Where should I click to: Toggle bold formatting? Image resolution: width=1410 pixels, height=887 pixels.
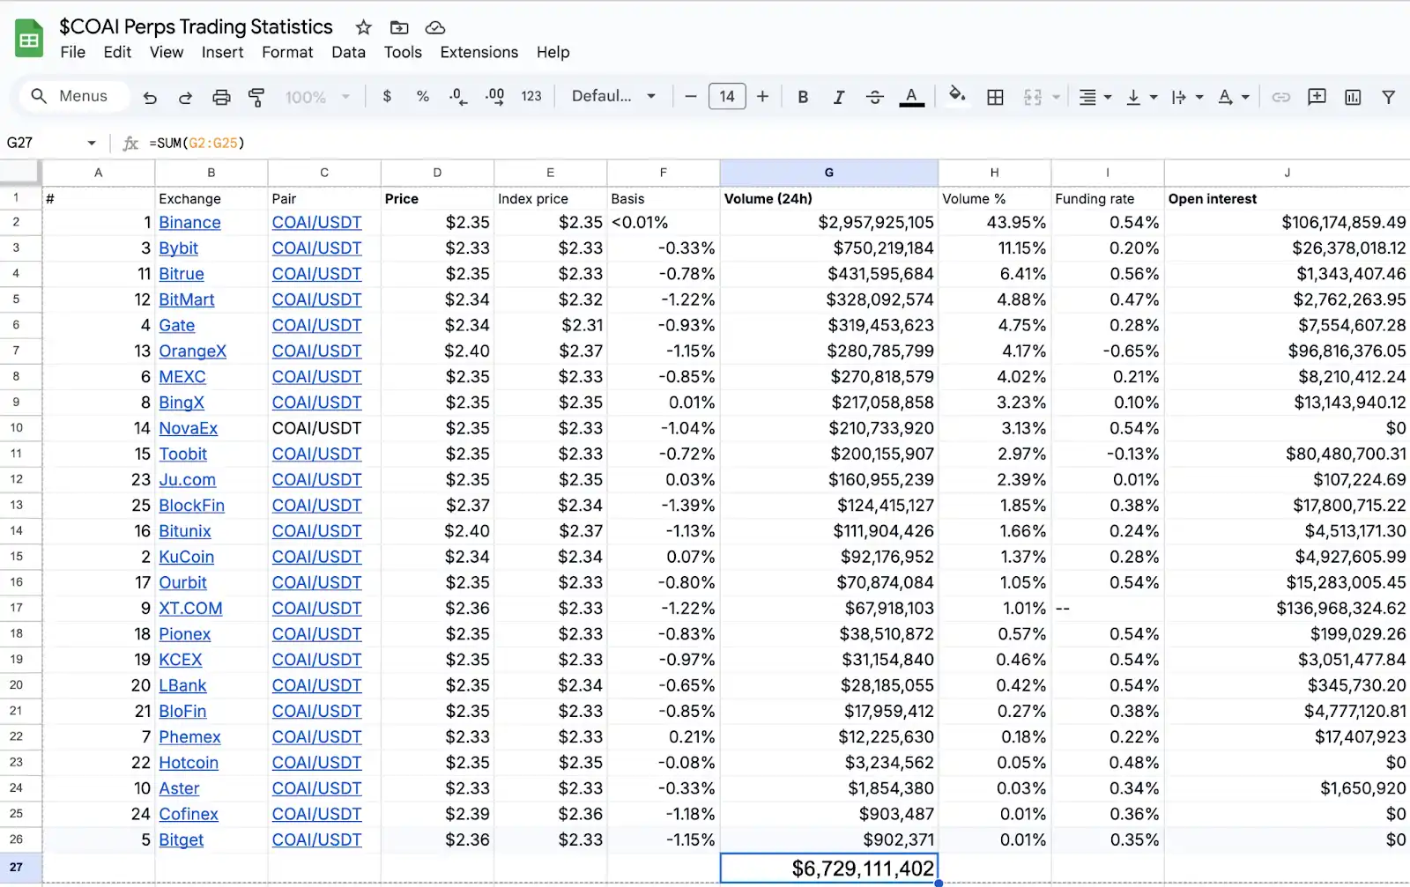[802, 97]
